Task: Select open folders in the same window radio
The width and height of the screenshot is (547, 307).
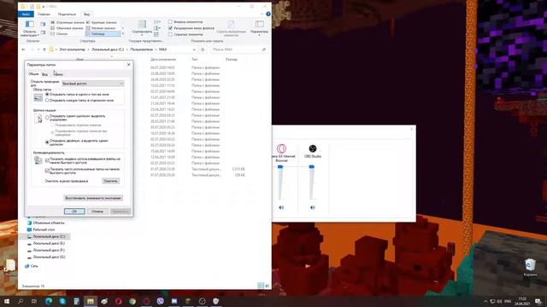Action: tap(47, 95)
